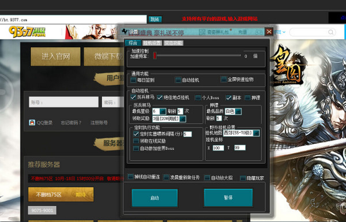Check the 个人Boss checkbox
Image resolution: width=346 pixels, height=222 pixels.
pyautogui.click(x=198, y=97)
